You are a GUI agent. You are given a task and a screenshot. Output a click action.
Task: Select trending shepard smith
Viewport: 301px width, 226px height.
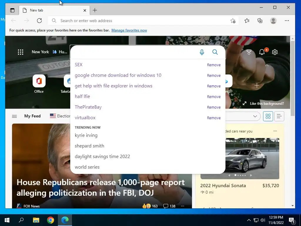tap(89, 146)
